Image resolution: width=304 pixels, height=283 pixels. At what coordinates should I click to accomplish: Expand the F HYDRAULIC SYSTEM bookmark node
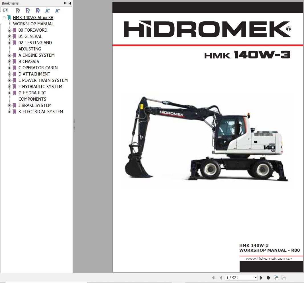tap(9, 87)
